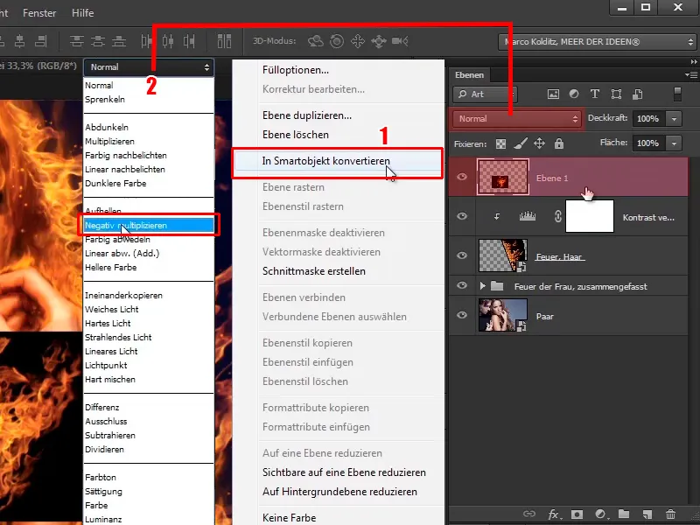Select 3D pan (drag) object icon
Image resolution: width=700 pixels, height=525 pixels.
coord(358,41)
